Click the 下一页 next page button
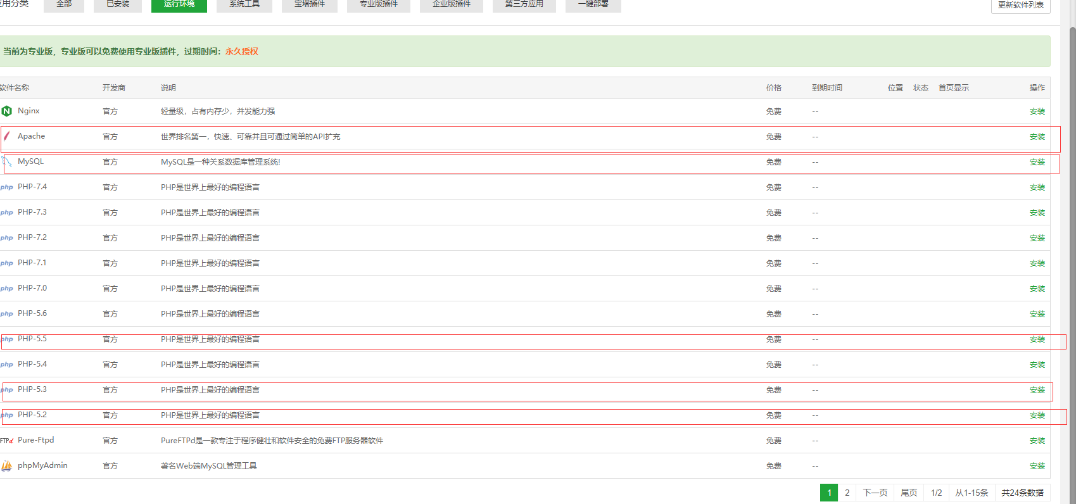The width and height of the screenshot is (1076, 504). click(875, 493)
